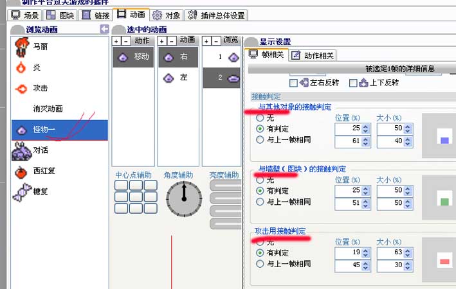456x289 pixels.
Task: Open 插件总体设置 tab
Action: [x=216, y=15]
